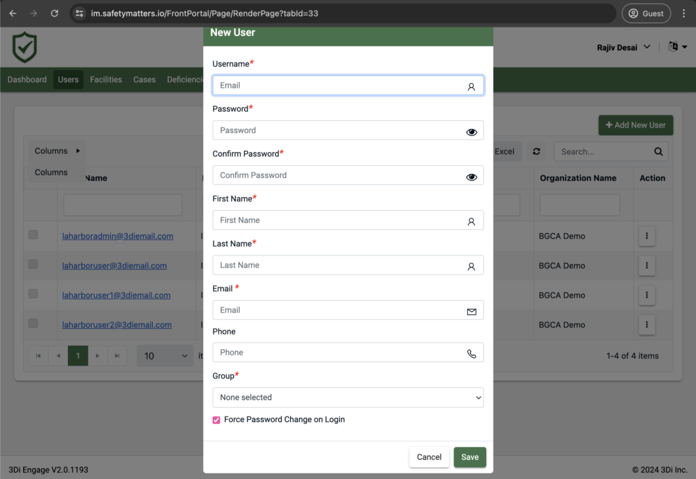Click page number 1 button

tap(77, 356)
